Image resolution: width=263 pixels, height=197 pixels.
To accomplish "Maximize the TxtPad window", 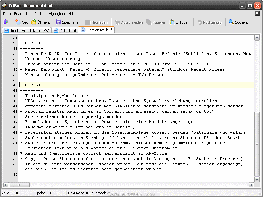I will tap(250, 6).
